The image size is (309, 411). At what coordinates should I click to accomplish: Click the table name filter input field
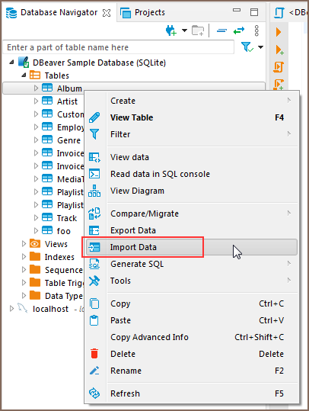pos(118,47)
